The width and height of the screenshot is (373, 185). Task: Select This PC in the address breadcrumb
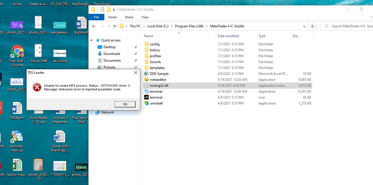pos(135,26)
